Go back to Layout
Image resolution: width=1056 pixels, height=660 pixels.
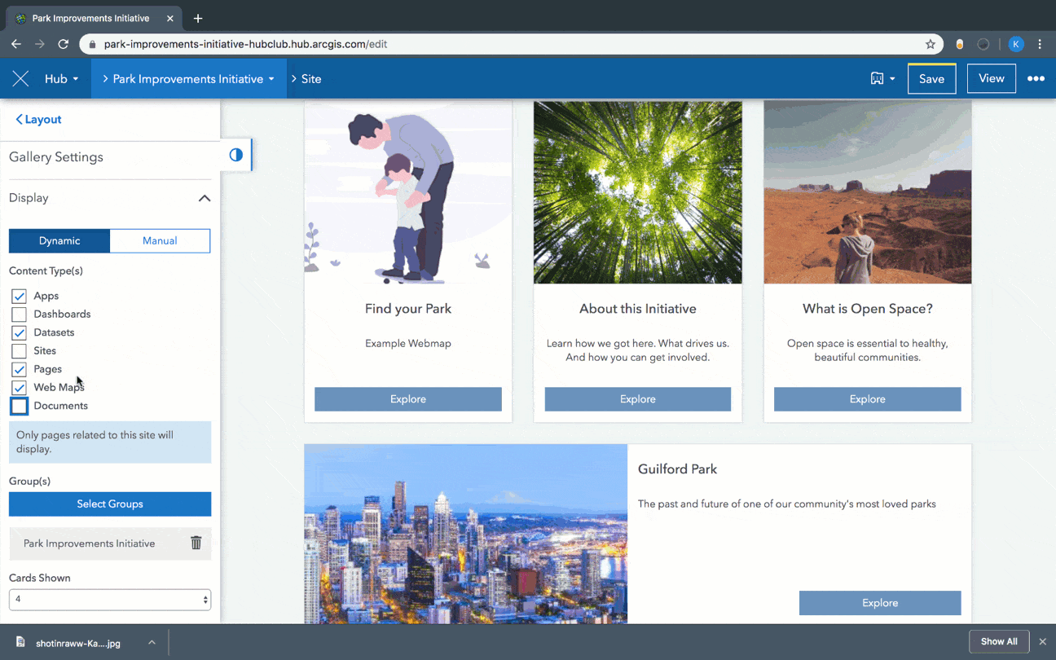[x=38, y=119]
